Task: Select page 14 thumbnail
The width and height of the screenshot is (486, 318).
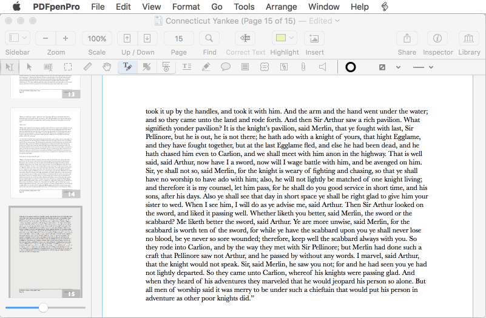Action: tap(46, 153)
